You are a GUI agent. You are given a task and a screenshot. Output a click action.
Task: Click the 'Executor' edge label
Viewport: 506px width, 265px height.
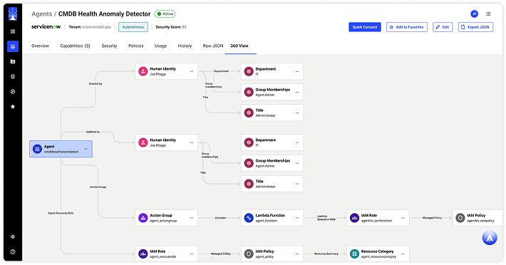coord(221,218)
